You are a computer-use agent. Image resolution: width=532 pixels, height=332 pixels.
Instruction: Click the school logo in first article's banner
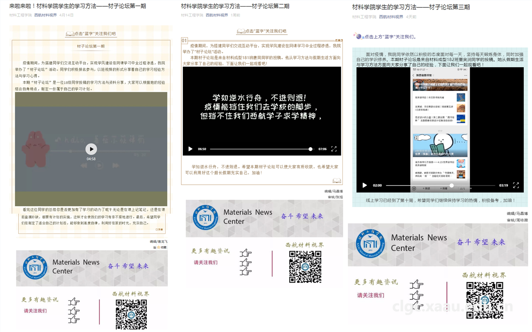[x=35, y=268]
